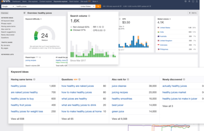The height and width of the screenshot is (131, 204).
Task: Click Philippines in Global volume list
Action: coord(164,49)
